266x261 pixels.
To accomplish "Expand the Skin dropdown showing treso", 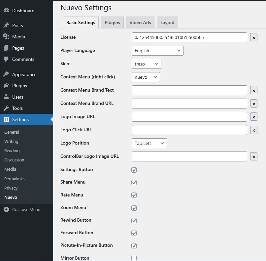I will click(x=146, y=64).
